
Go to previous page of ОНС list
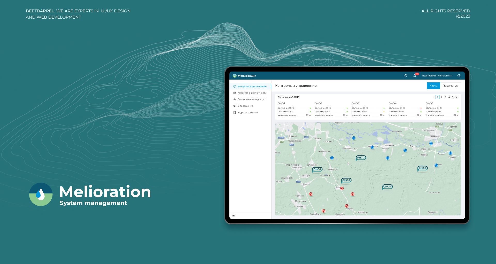click(433, 97)
